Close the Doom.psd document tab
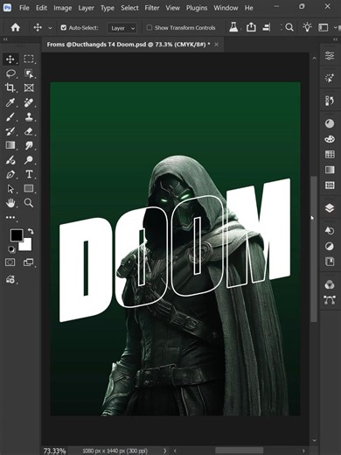 coord(216,45)
